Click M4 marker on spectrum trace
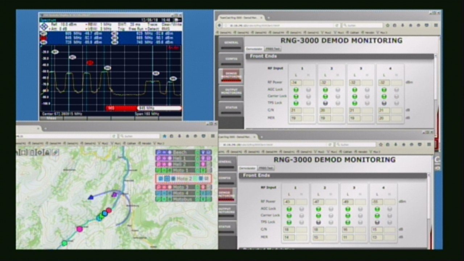 click(107, 68)
